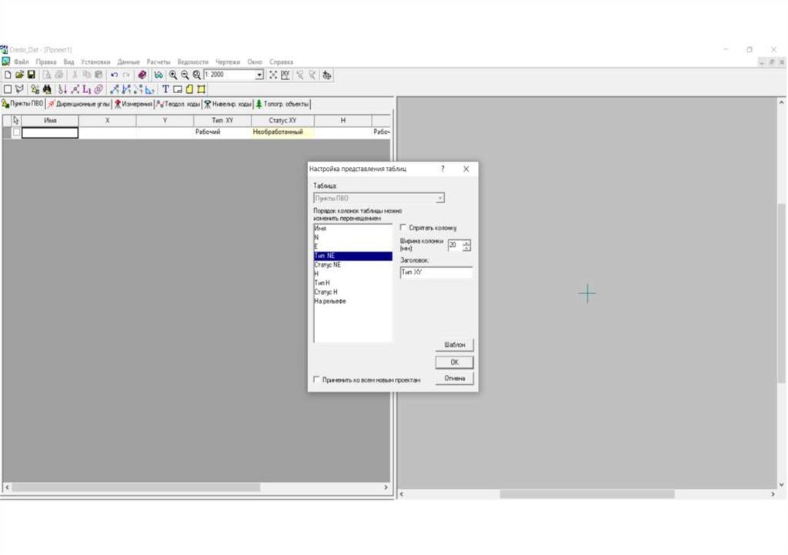
Task: Click the Zoom out magnifier icon
Action: click(185, 75)
